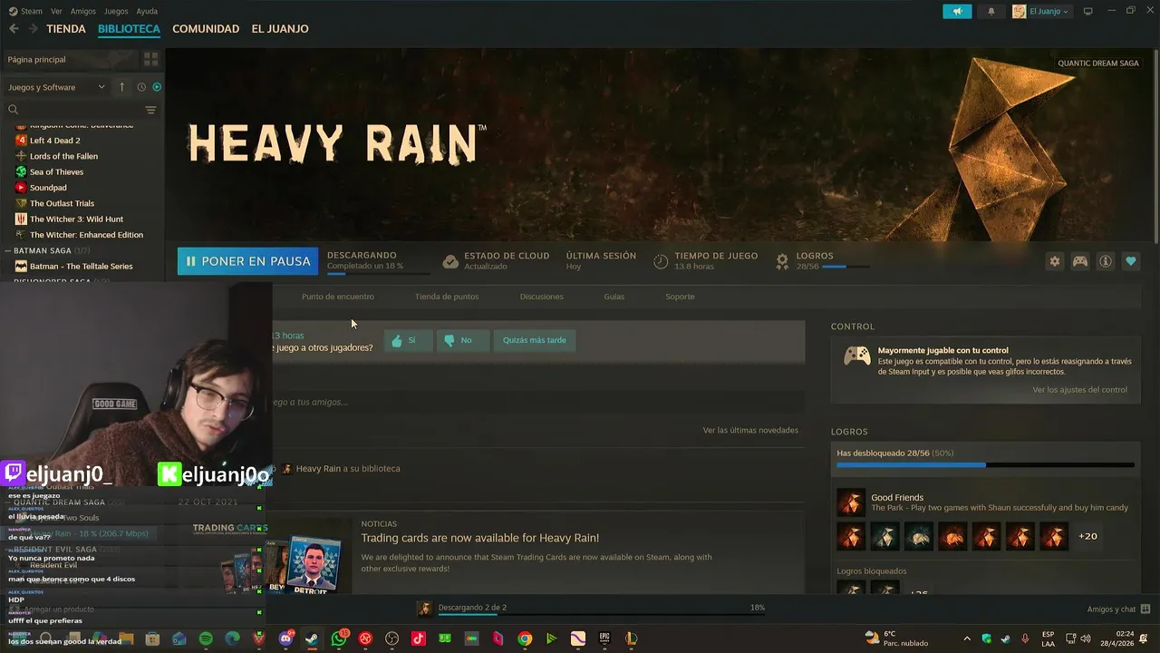Open the trading cards news headline
Image resolution: width=1160 pixels, height=653 pixels.
(x=479, y=538)
